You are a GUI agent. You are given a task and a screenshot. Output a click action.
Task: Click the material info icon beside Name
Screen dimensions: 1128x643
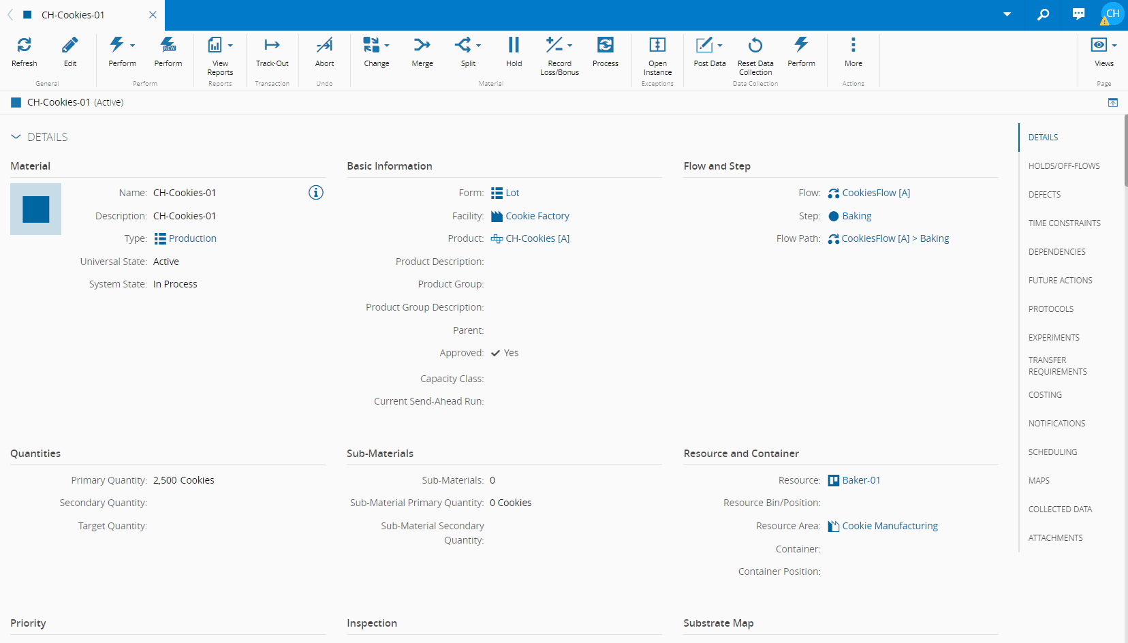(x=316, y=193)
